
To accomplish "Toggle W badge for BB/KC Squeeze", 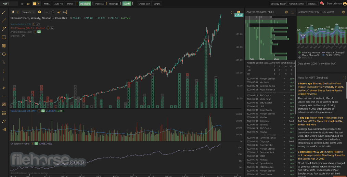I will tap(52, 28).
